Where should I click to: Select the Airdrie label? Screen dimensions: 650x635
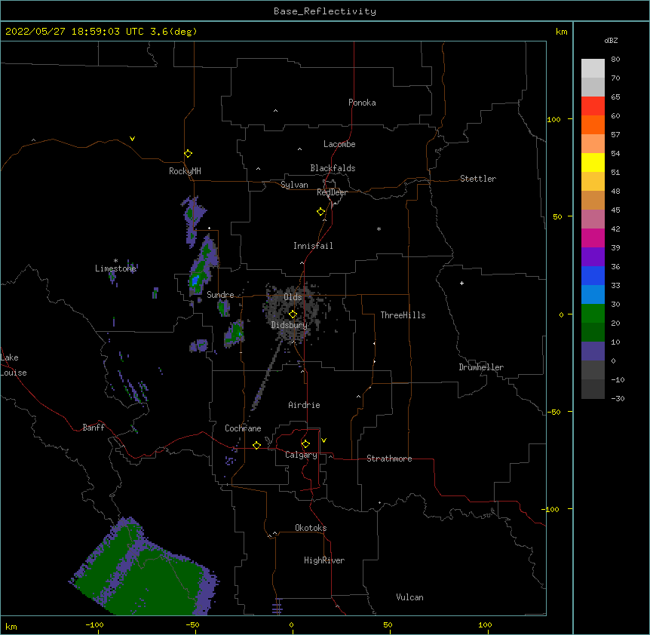(x=305, y=405)
